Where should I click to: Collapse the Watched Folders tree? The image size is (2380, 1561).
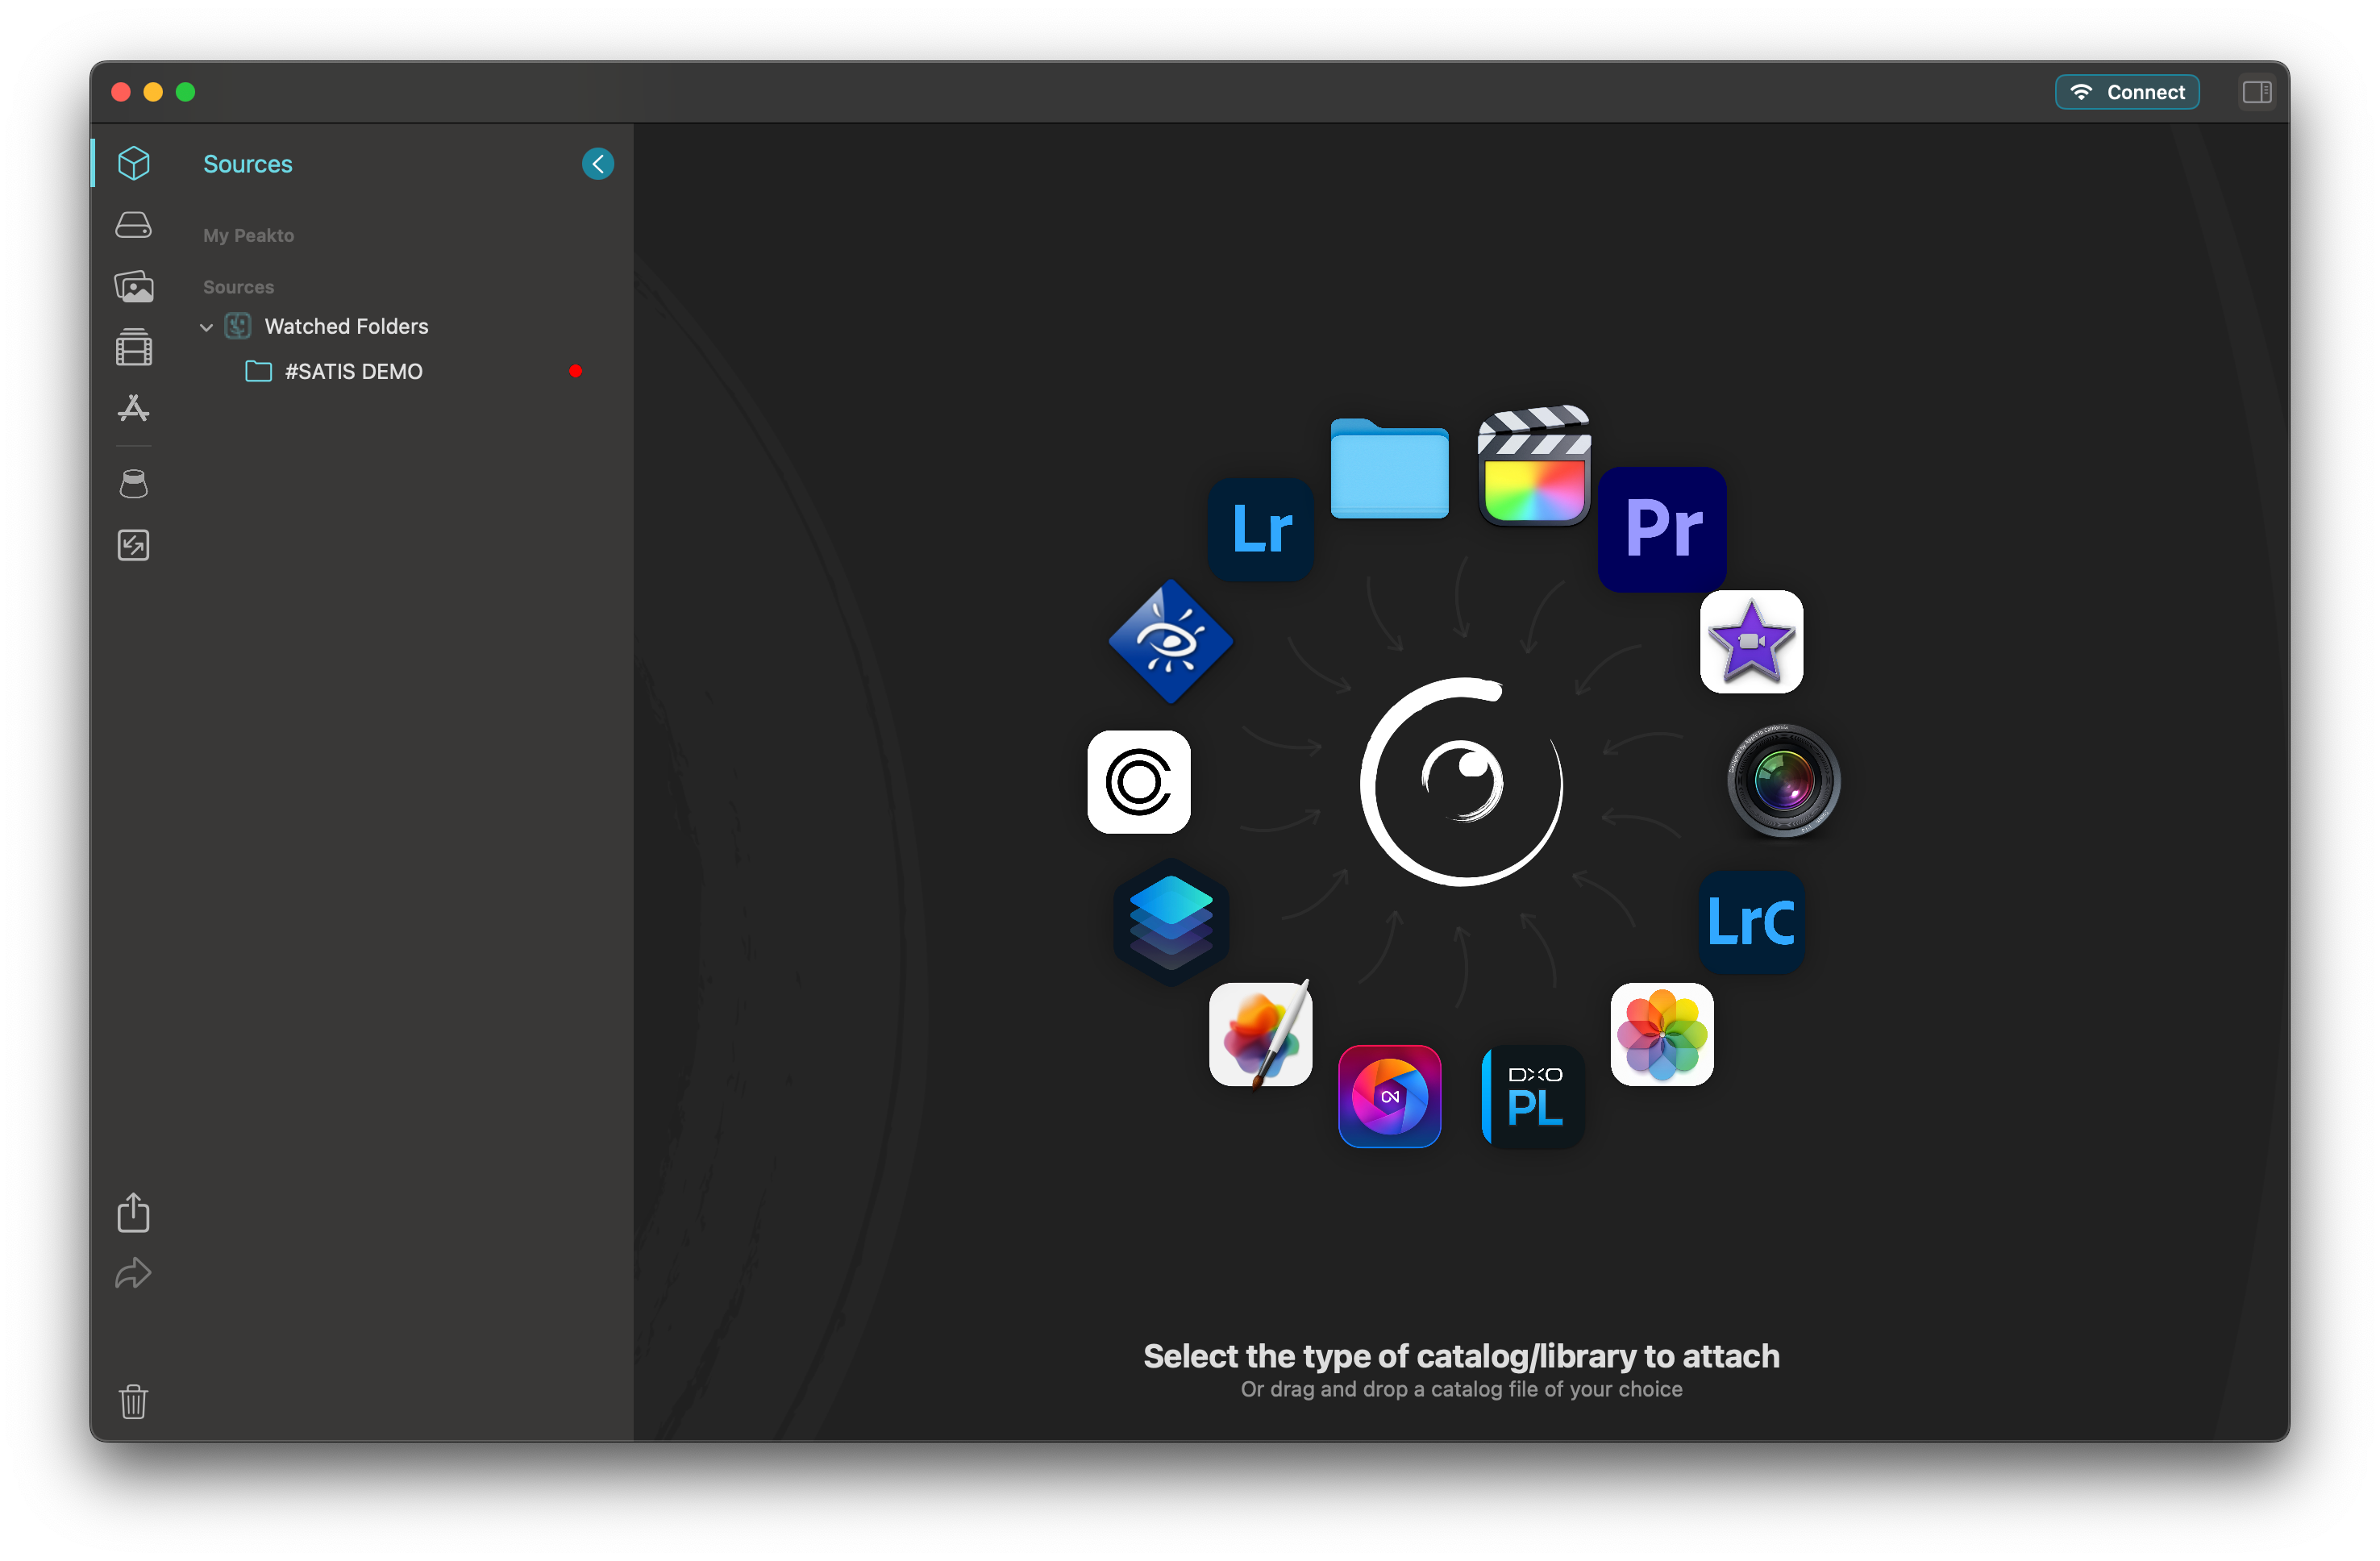[206, 327]
